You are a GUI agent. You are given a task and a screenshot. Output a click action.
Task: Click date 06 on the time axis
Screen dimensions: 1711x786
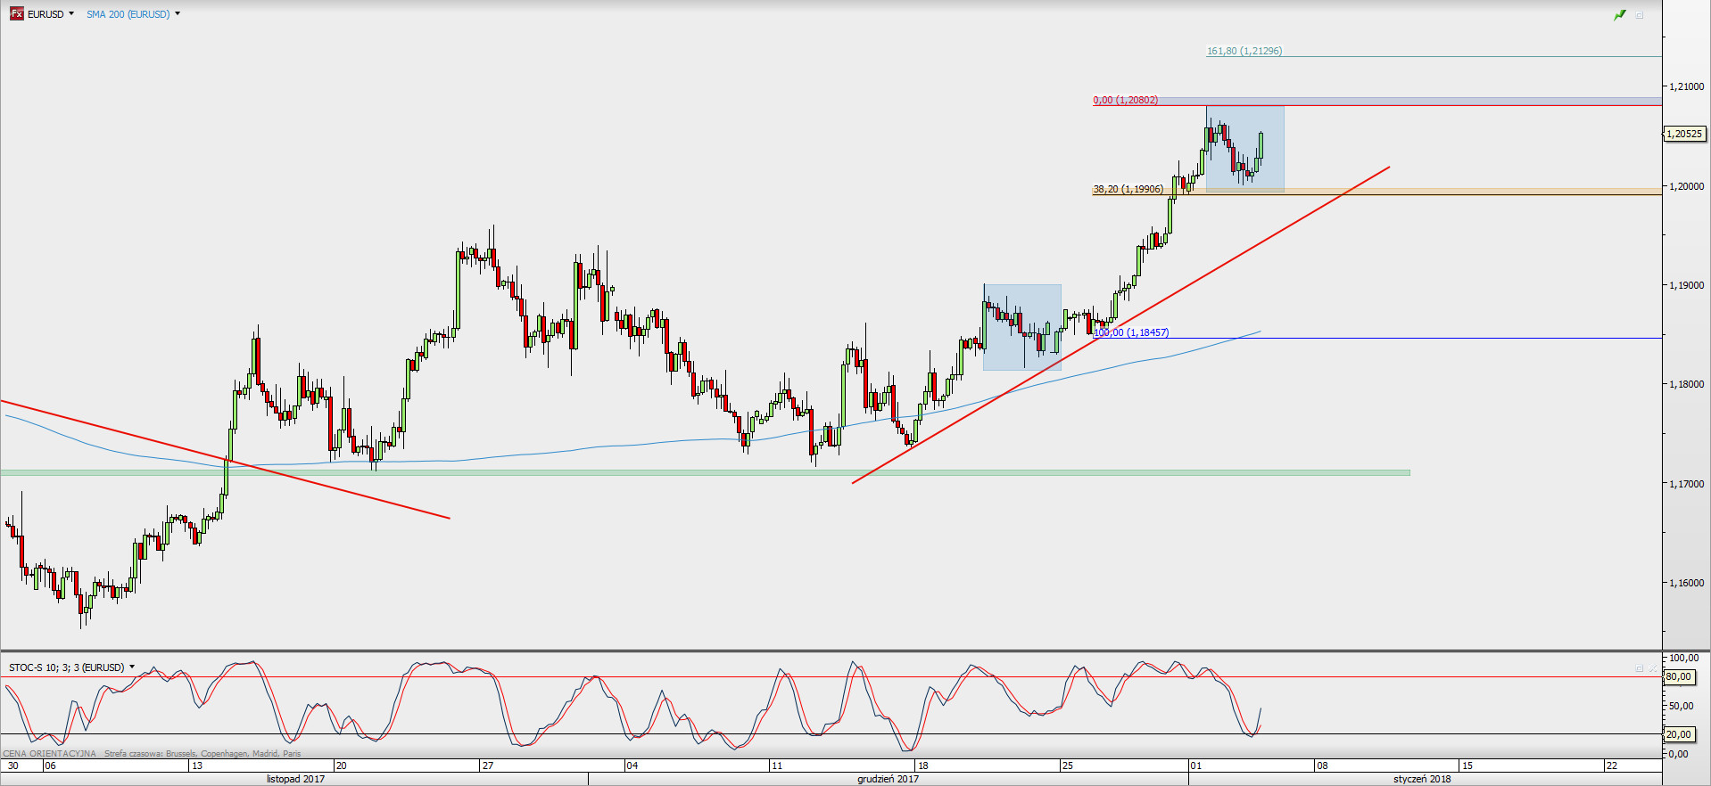pyautogui.click(x=50, y=766)
